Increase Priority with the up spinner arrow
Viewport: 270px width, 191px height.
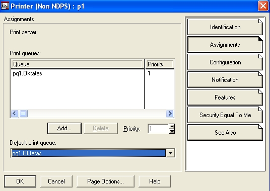tap(172, 126)
